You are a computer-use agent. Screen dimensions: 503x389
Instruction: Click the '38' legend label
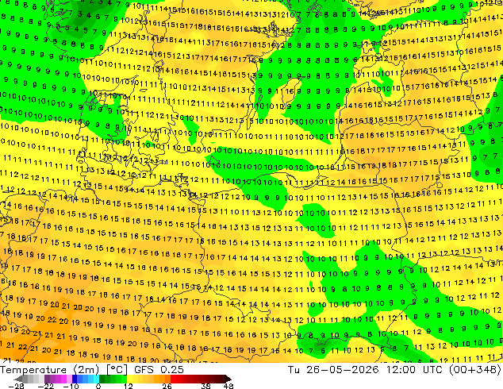[206, 386]
